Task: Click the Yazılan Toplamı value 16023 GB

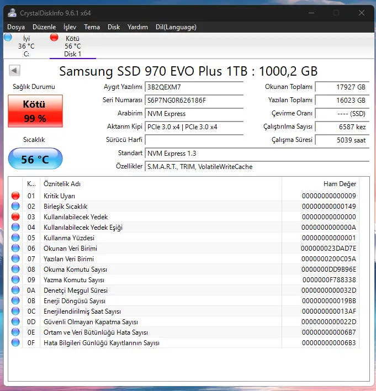Action: click(x=342, y=101)
